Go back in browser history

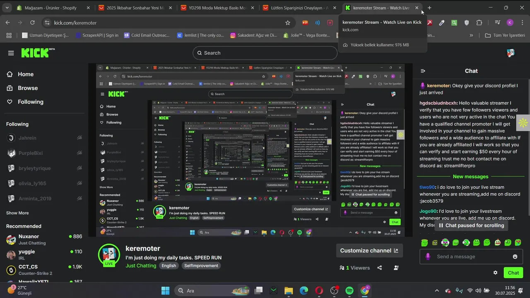(x=8, y=23)
